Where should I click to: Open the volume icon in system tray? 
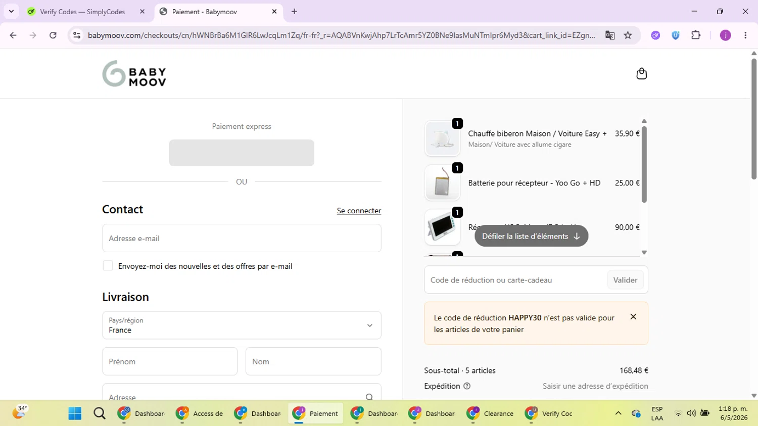click(x=691, y=413)
